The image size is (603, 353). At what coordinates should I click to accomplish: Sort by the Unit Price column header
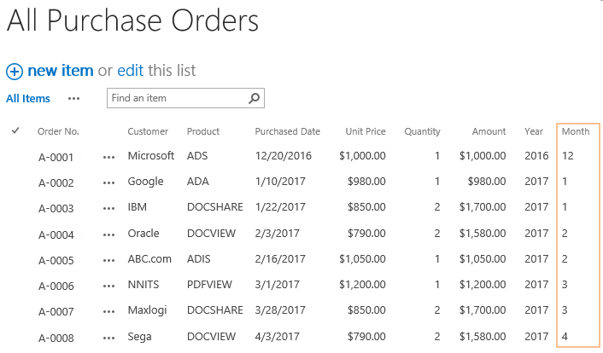[x=366, y=131]
